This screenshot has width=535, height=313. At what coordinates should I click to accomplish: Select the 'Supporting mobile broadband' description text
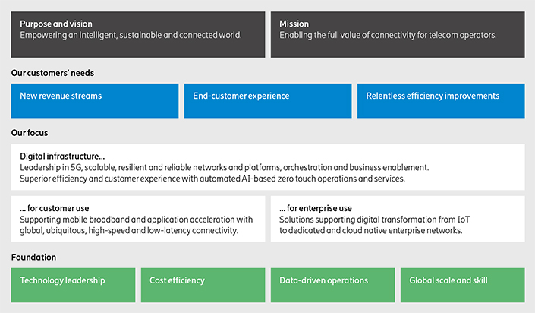137,225
